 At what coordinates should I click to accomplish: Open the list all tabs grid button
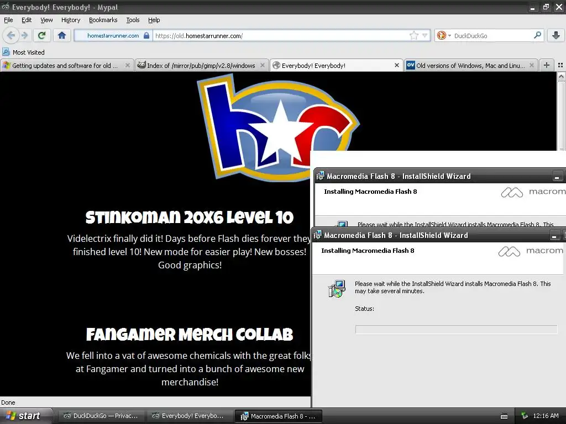(x=560, y=65)
